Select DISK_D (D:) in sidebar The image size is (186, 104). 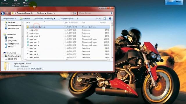[x=11, y=59]
